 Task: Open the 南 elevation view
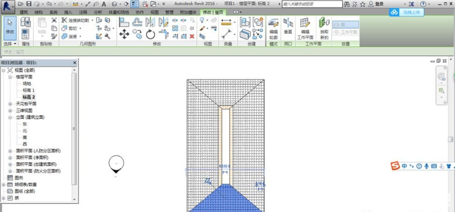click(25, 137)
